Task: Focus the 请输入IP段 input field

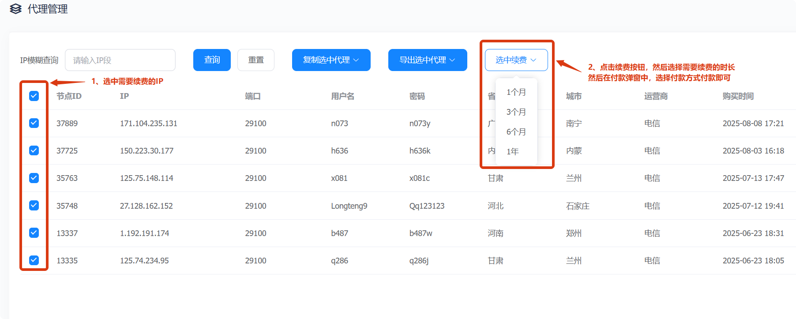Action: [x=120, y=60]
